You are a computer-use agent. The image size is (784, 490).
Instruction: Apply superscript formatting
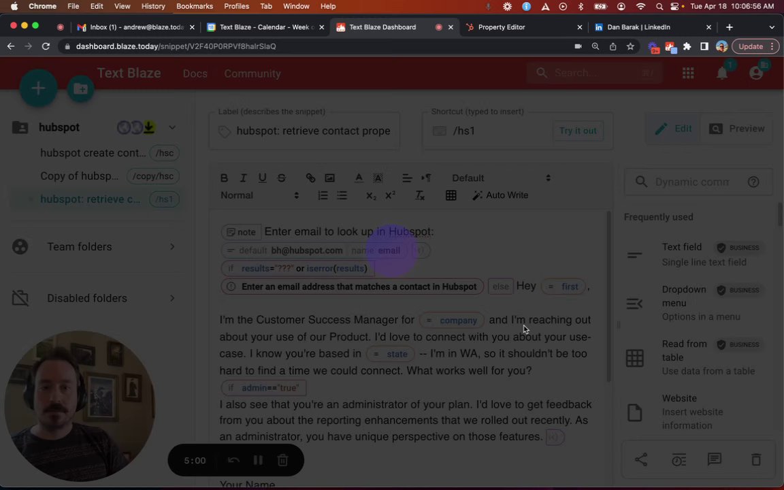390,195
